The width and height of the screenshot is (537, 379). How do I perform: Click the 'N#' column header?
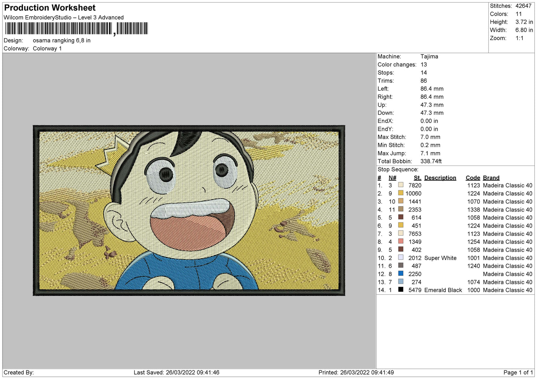392,178
